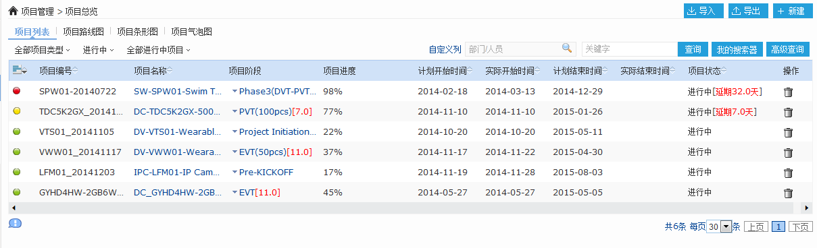Expand the Phase3(DVT-PVT stage arrow
This screenshot has height=248, width=817.
click(x=235, y=91)
